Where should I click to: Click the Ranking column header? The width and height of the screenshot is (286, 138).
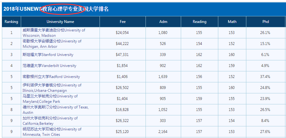[11, 22]
